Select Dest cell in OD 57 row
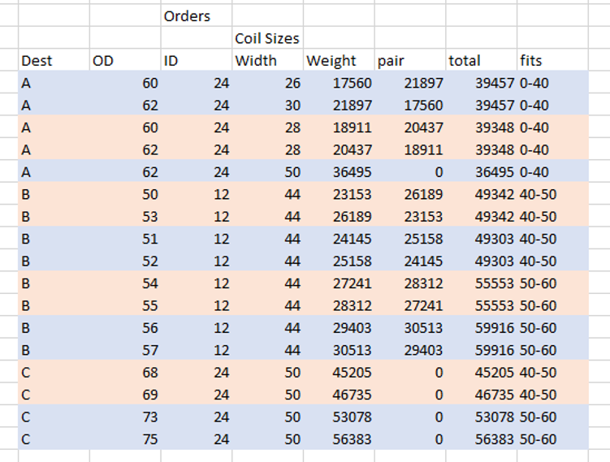Image resolution: width=610 pixels, height=462 pixels. (x=54, y=350)
